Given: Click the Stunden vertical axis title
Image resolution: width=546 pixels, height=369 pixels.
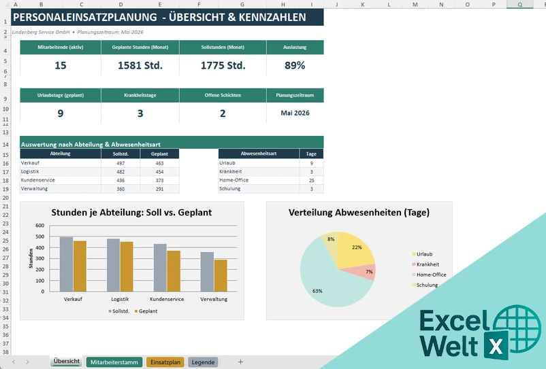Looking at the screenshot, I should [31, 258].
